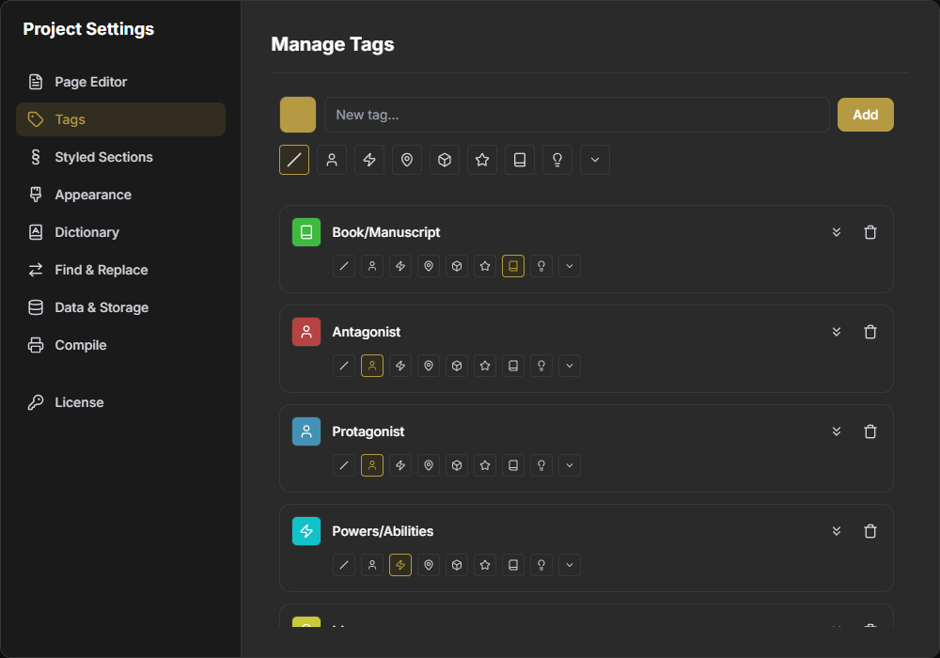Expand the Protagonist tag options with the double chevron

[x=837, y=431]
